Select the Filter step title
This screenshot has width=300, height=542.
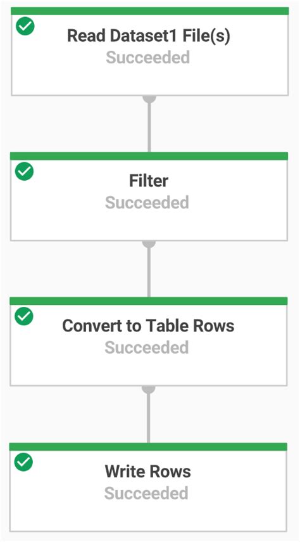[x=149, y=181]
